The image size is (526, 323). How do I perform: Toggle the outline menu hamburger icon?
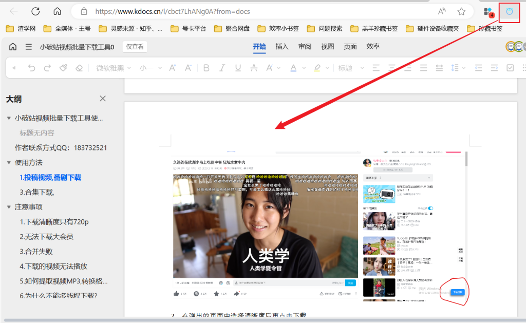point(29,47)
